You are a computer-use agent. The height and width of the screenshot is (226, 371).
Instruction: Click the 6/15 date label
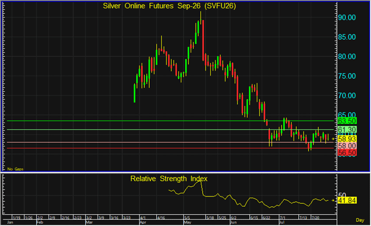254,217
